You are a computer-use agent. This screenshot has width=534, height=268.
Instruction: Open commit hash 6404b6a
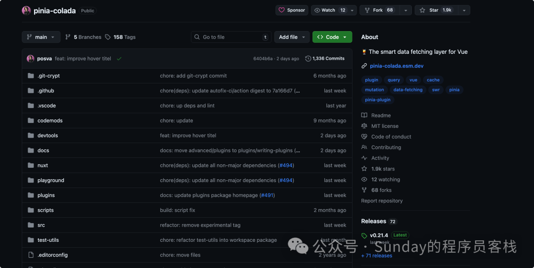tap(263, 59)
